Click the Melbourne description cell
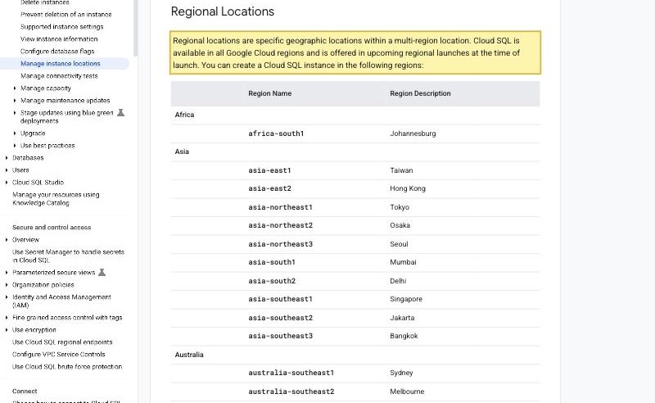This screenshot has width=655, height=403. tap(407, 392)
